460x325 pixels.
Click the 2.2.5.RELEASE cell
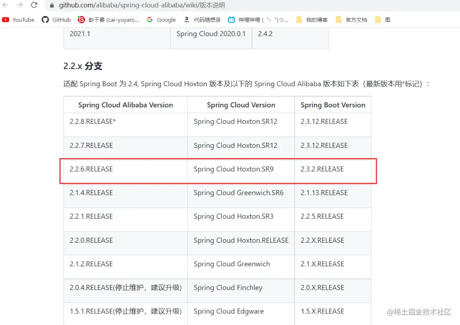click(333, 219)
